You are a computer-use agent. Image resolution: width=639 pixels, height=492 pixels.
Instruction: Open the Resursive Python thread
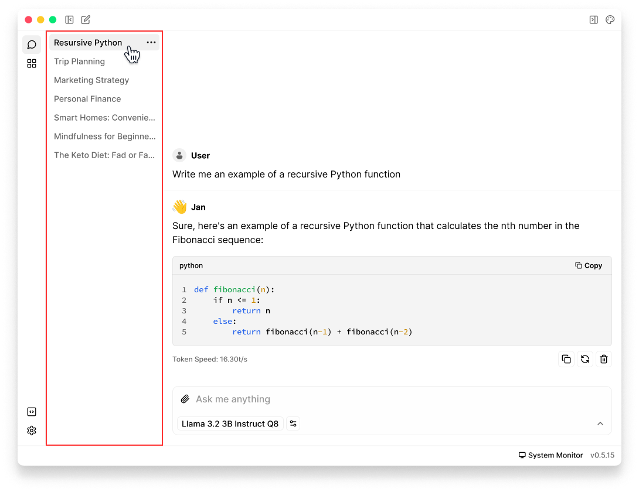(104, 42)
